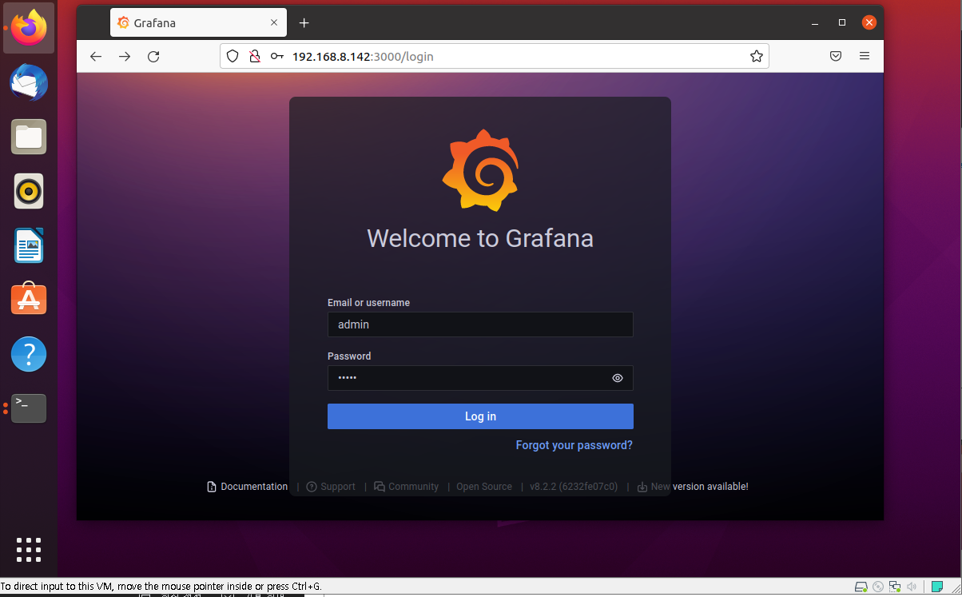The image size is (962, 597).
Task: Reload the Grafana login page
Action: 153,56
